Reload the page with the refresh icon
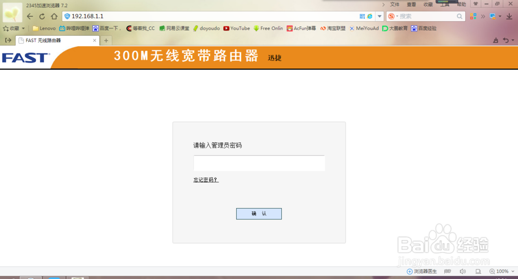Screen dimensions: 518x279 (42, 16)
